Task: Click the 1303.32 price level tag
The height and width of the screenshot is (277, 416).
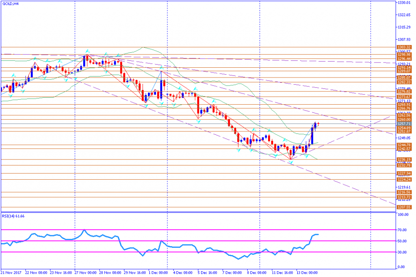Action: 404,47
